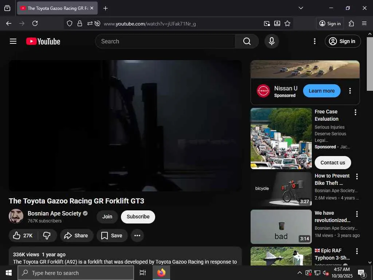Click the page vertical scrollbar
Screen dimensions: 373x280
[370, 64]
